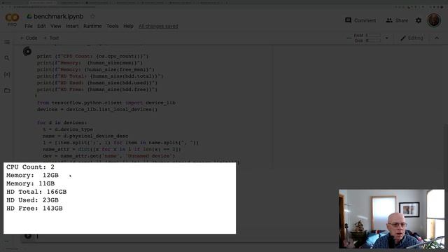Click 'HD Used: 23GB' output line
448x252 pixels.
(x=33, y=200)
